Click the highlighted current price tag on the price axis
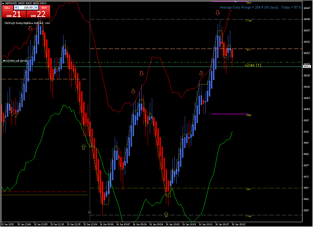 point(306,66)
